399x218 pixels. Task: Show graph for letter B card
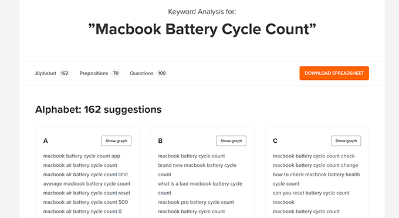tap(231, 141)
